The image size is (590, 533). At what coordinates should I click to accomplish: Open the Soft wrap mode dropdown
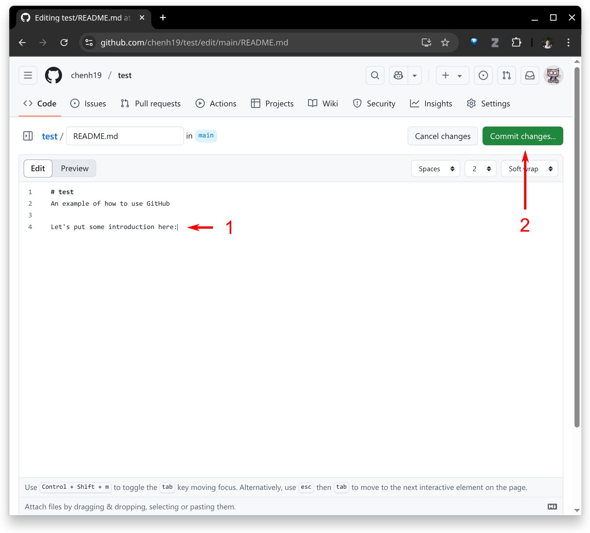529,168
